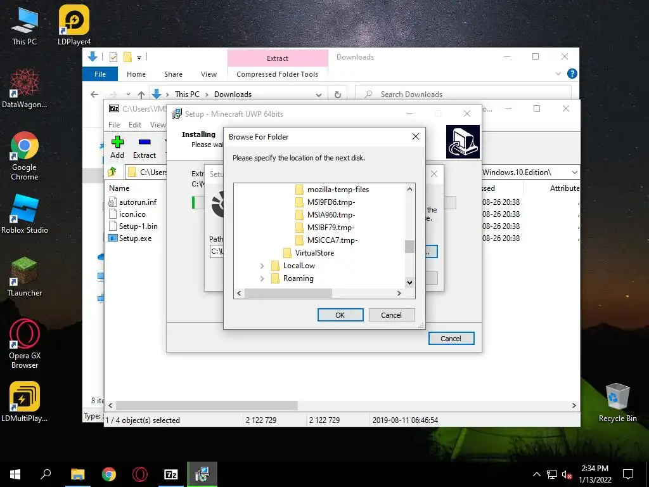649x487 pixels.
Task: Open 7-Zip path dropdown arrow
Action: pyautogui.click(x=574, y=172)
